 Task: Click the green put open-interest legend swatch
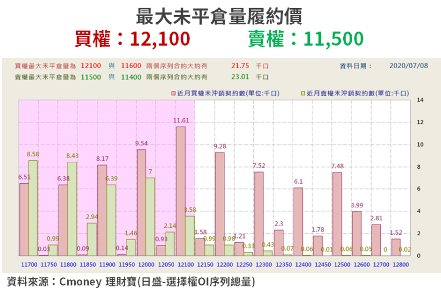[303, 93]
